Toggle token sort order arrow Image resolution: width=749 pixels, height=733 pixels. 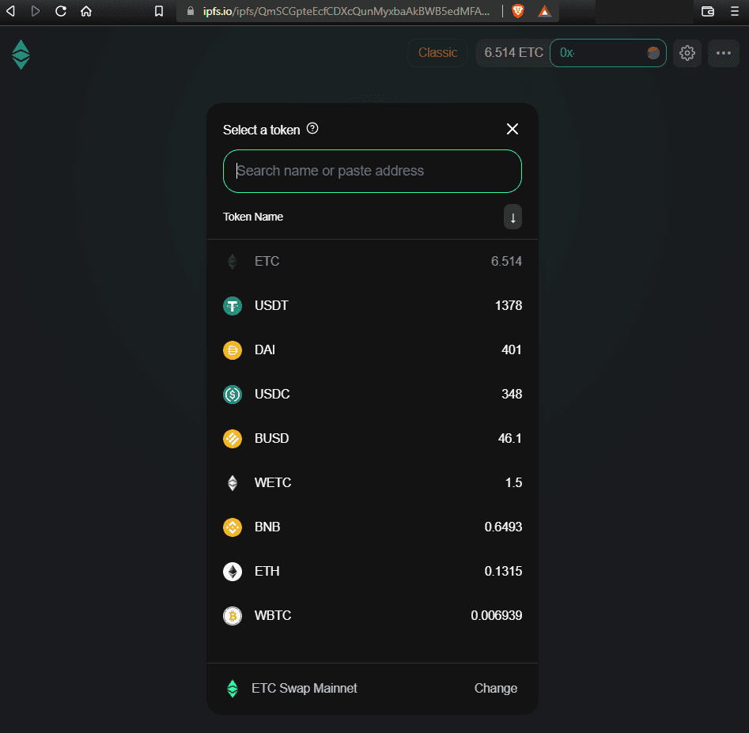(513, 217)
